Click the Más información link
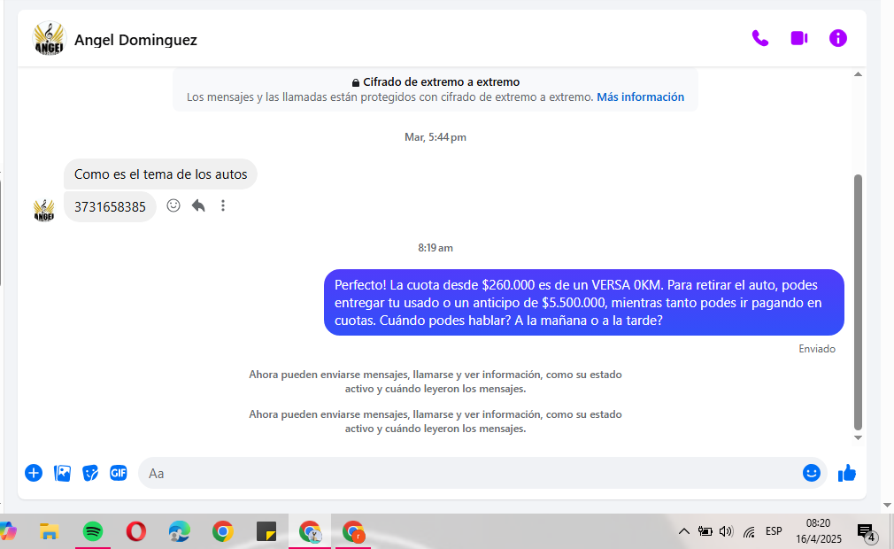 [640, 97]
